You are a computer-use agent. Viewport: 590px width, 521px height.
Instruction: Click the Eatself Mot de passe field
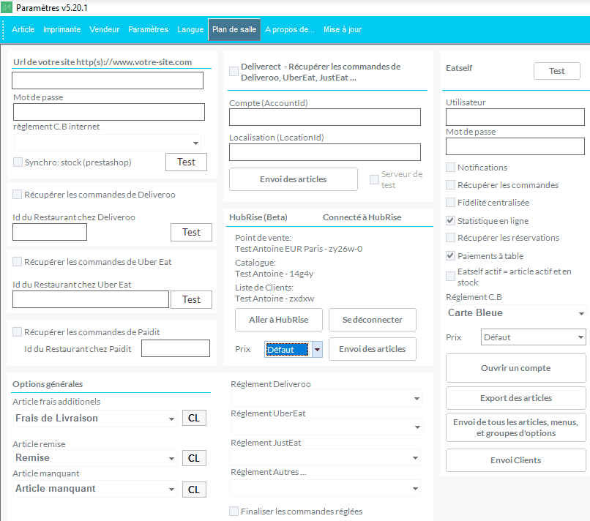(x=515, y=146)
